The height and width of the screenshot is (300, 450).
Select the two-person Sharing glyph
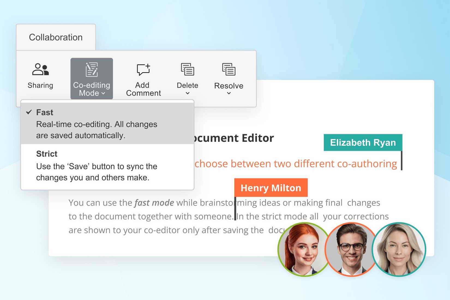click(40, 70)
